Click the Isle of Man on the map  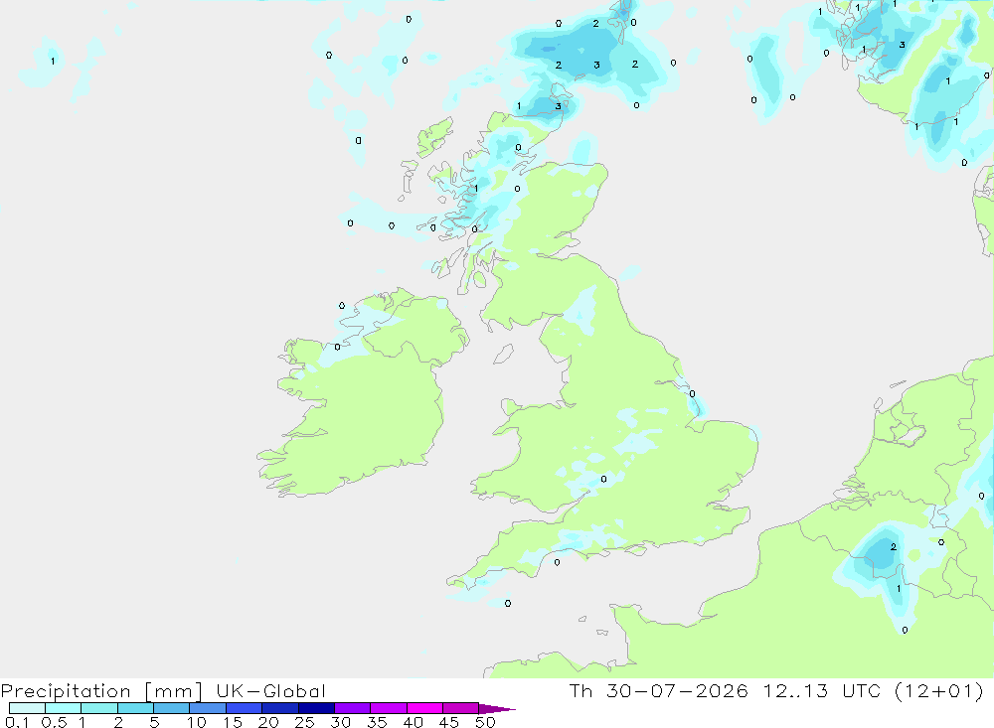[504, 354]
